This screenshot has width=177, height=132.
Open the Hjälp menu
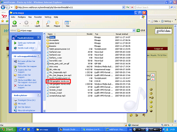(56, 17)
